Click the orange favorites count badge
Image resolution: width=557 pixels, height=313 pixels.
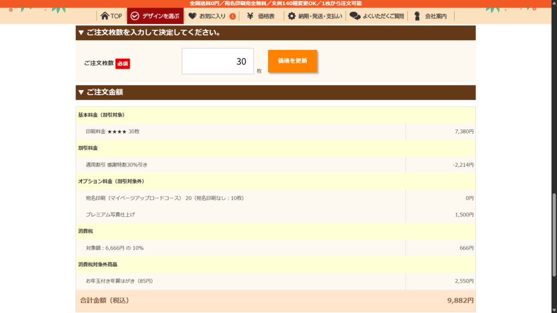click(233, 16)
